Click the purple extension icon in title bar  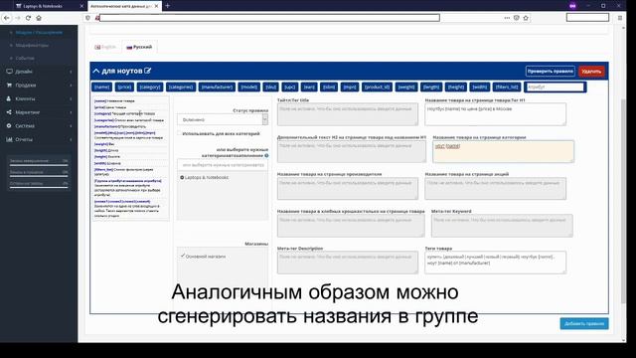[572, 6]
